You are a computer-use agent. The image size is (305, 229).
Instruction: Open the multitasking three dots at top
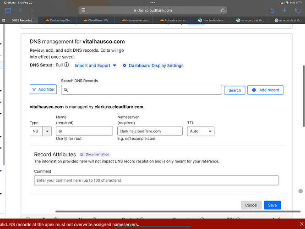click(152, 3)
